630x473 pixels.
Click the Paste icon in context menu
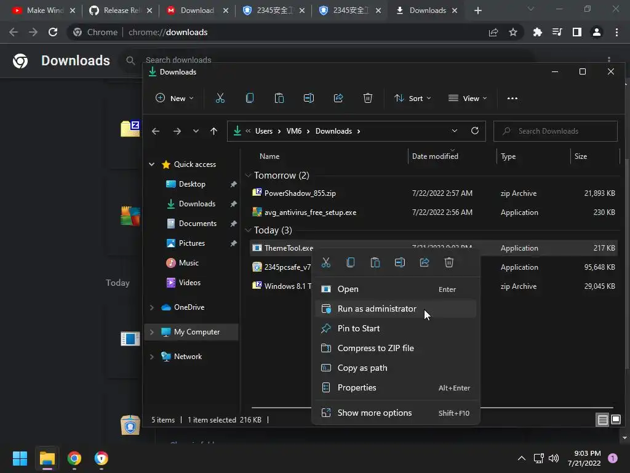(375, 262)
